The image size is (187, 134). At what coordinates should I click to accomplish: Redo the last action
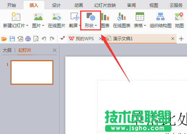(x=52, y=39)
